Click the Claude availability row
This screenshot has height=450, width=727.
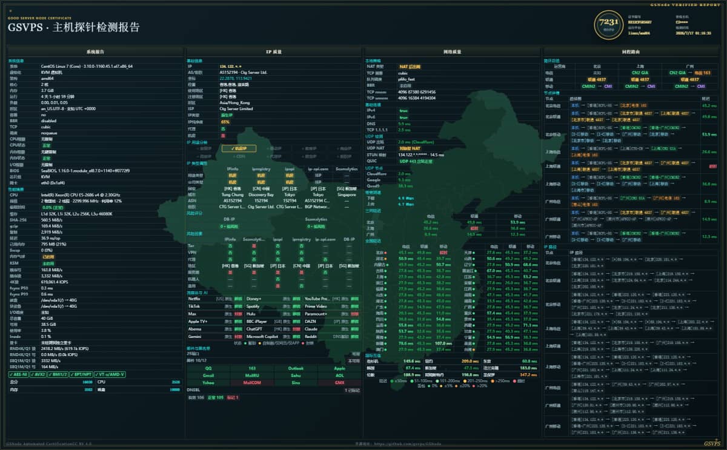pyautogui.click(x=332, y=329)
